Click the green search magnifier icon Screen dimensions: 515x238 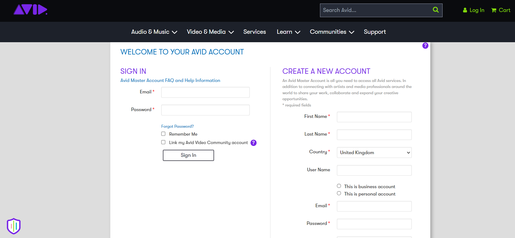point(436,10)
